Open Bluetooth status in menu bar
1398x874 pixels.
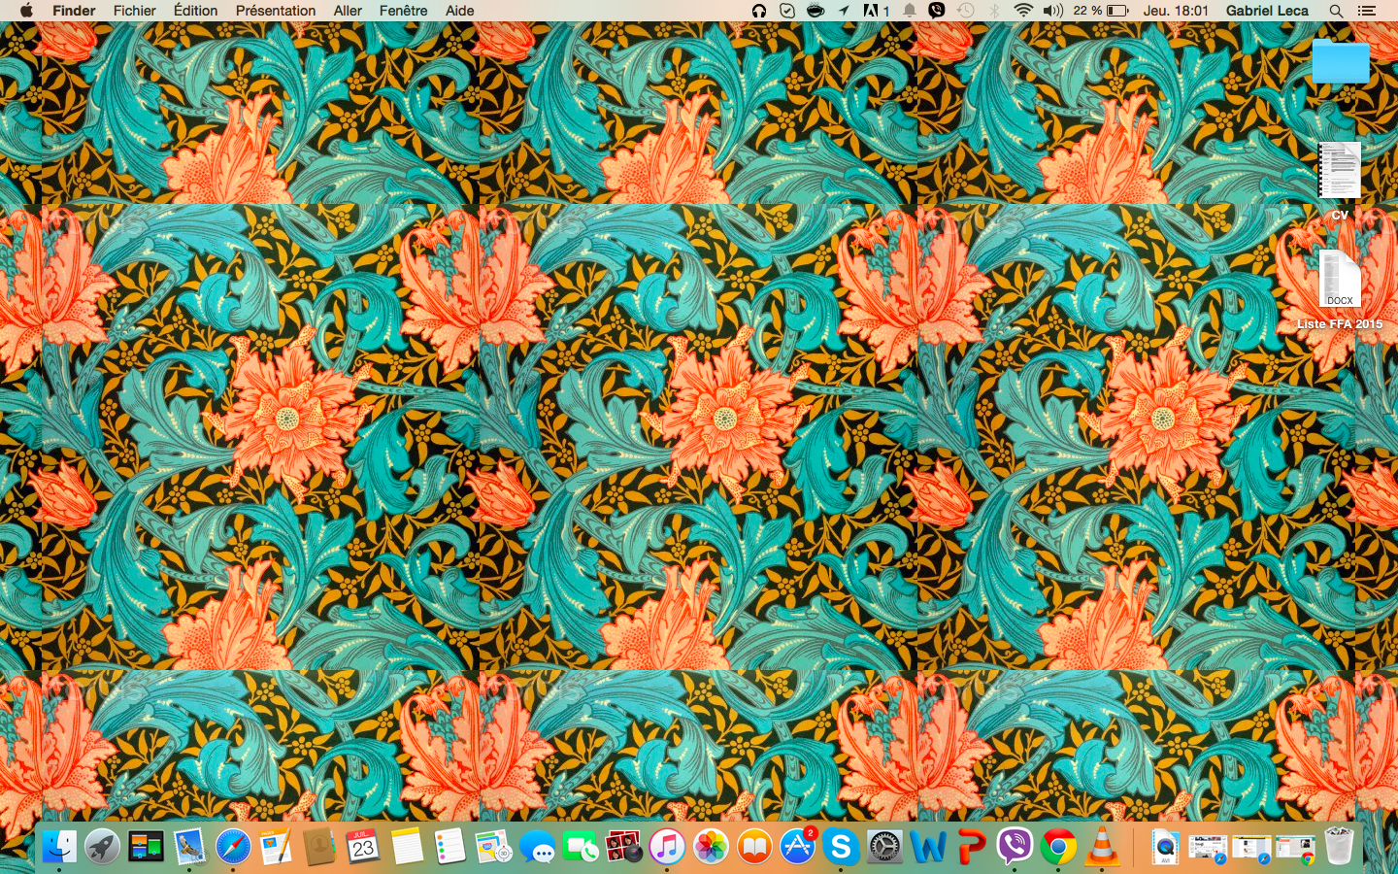994,11
